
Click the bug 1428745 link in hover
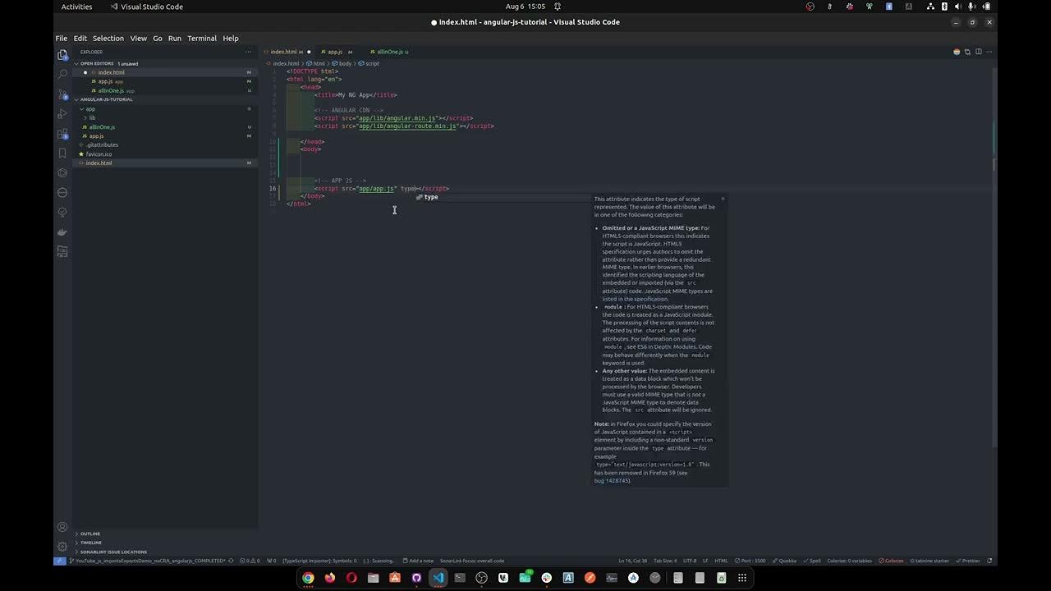[612, 480]
